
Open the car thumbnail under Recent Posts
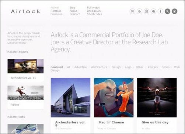25,128
